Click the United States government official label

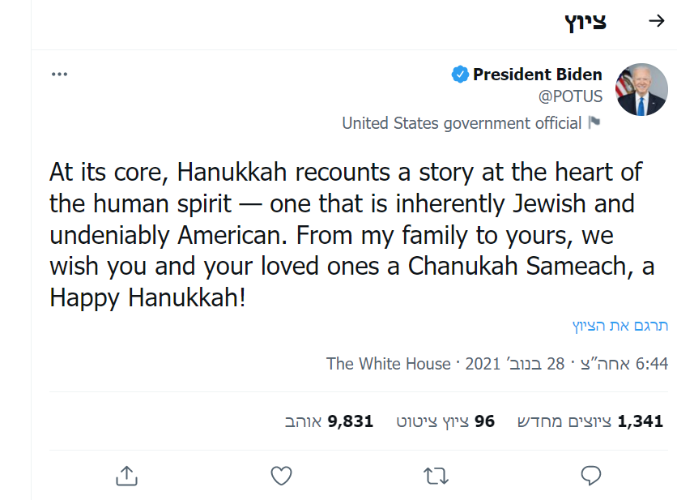click(462, 123)
